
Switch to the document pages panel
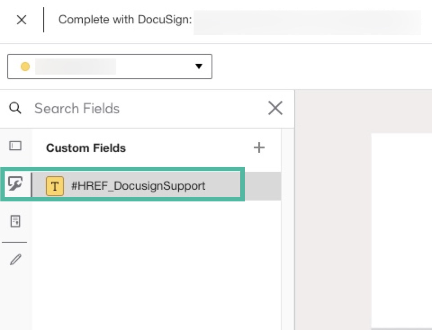pos(16,221)
